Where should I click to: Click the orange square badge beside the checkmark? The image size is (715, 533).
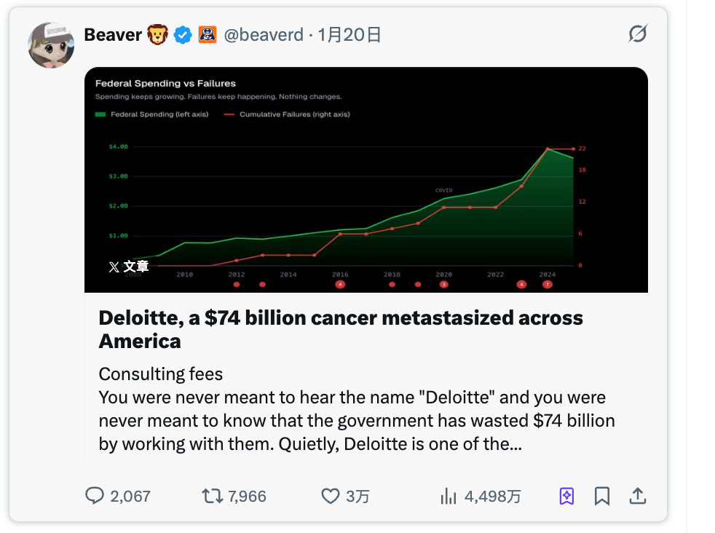pyautogui.click(x=207, y=34)
